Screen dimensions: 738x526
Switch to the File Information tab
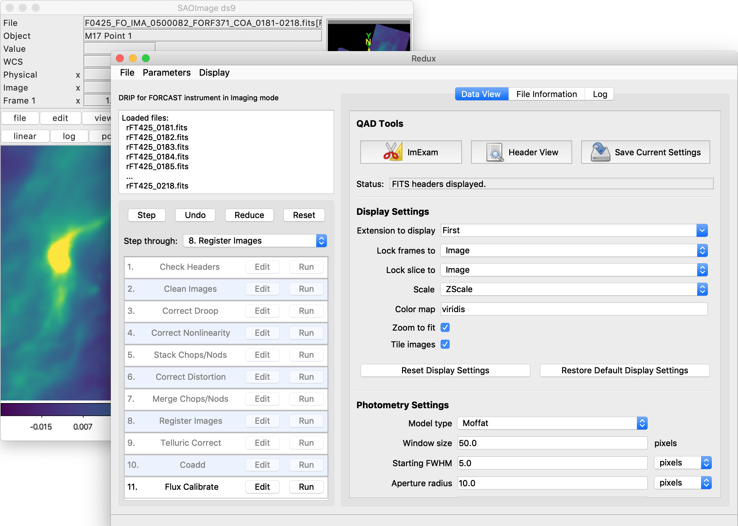pos(546,94)
